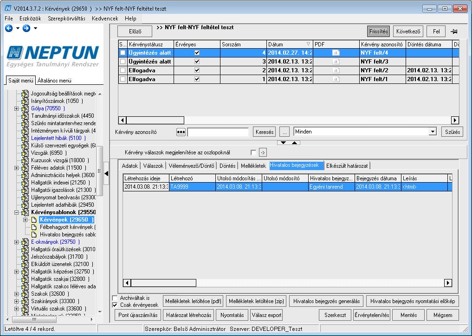Viewport: 472px width, 336px height.
Task: Toggle Érvényes checkbox in NYF felt/4 row
Action: [x=197, y=53]
